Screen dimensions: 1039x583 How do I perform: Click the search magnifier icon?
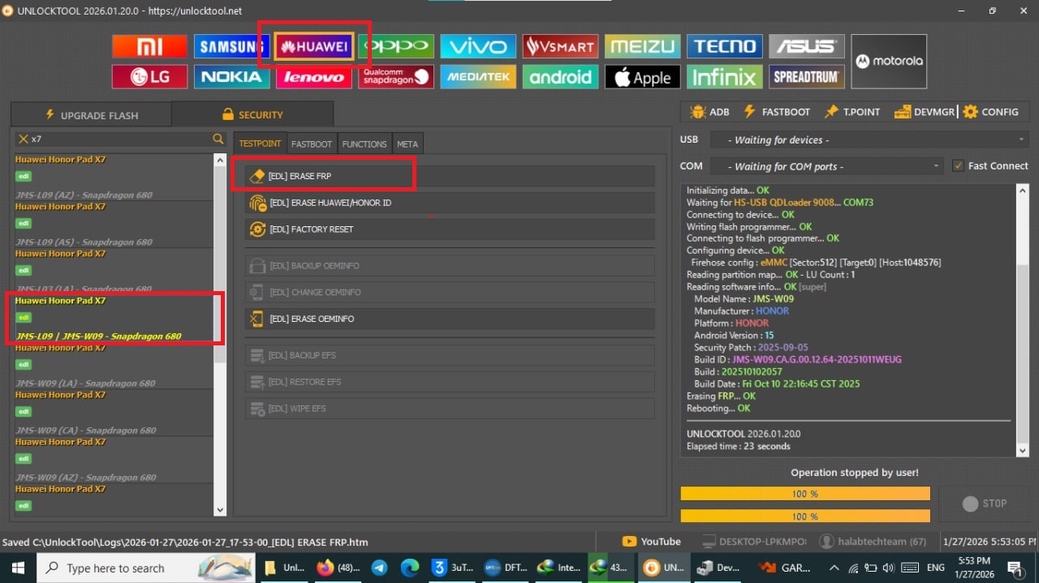point(218,139)
